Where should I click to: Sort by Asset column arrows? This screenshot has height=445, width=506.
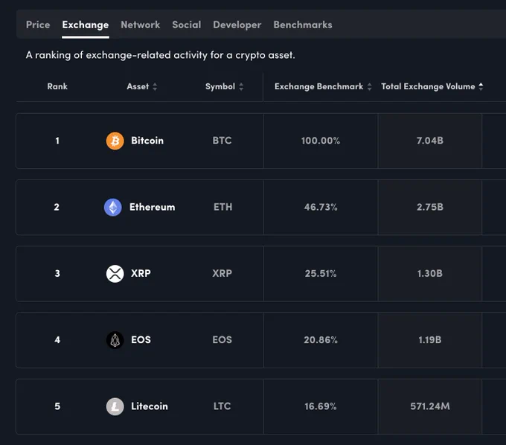coord(155,86)
